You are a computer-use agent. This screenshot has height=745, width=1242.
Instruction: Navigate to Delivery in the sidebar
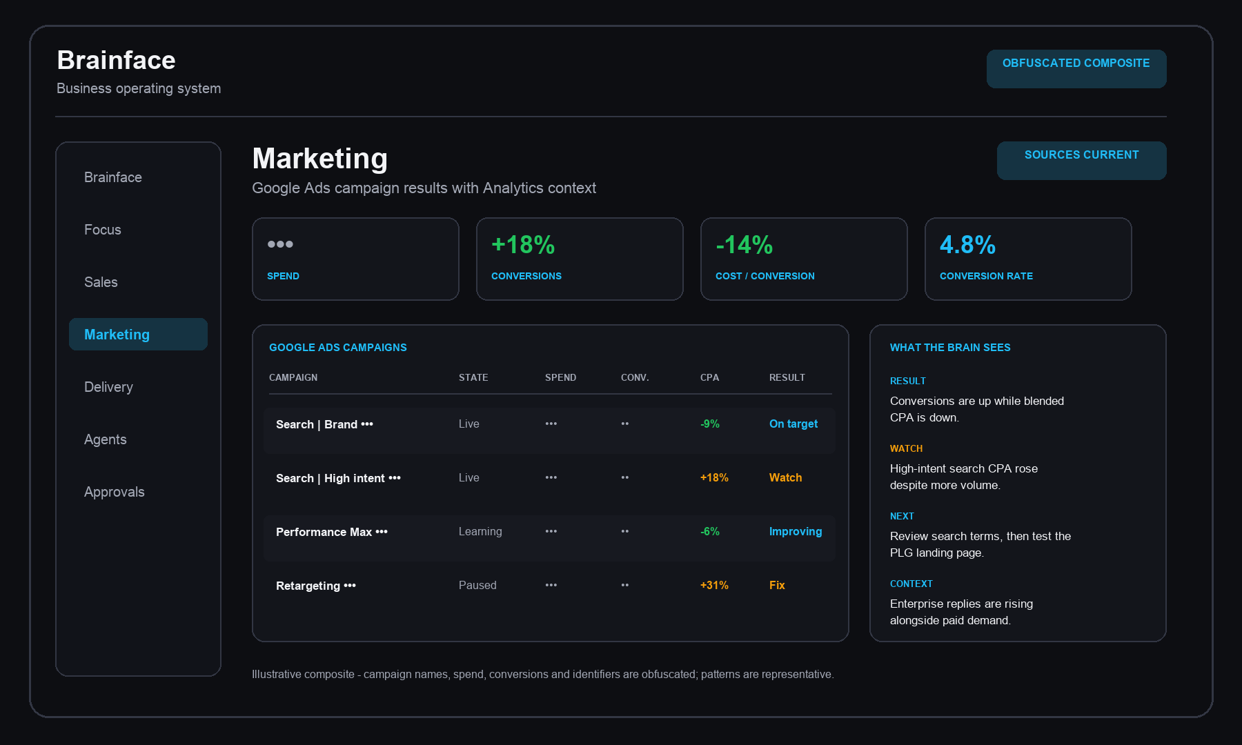138,387
